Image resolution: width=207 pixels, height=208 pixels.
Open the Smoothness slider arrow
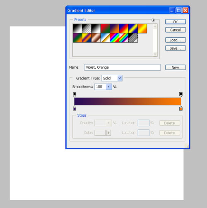[x=109, y=87]
